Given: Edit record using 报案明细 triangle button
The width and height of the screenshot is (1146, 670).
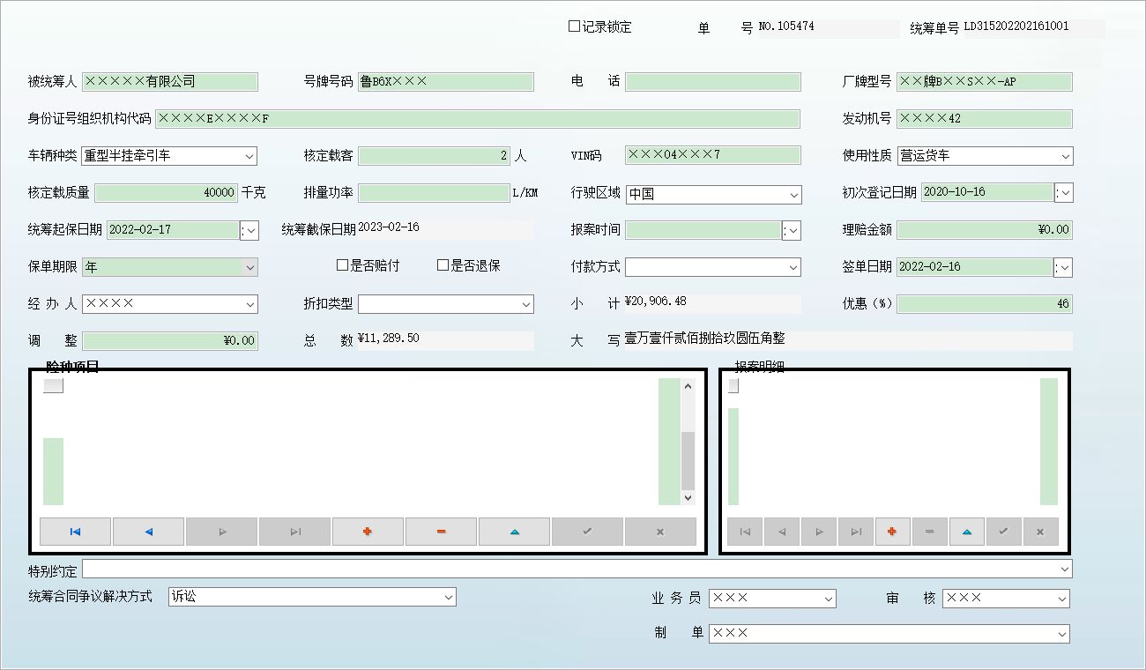Looking at the screenshot, I should coord(966,532).
